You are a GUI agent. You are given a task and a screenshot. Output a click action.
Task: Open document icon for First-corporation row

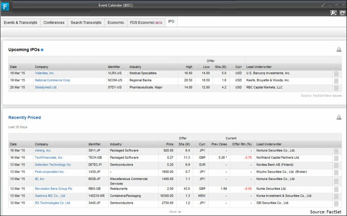coord(336,173)
